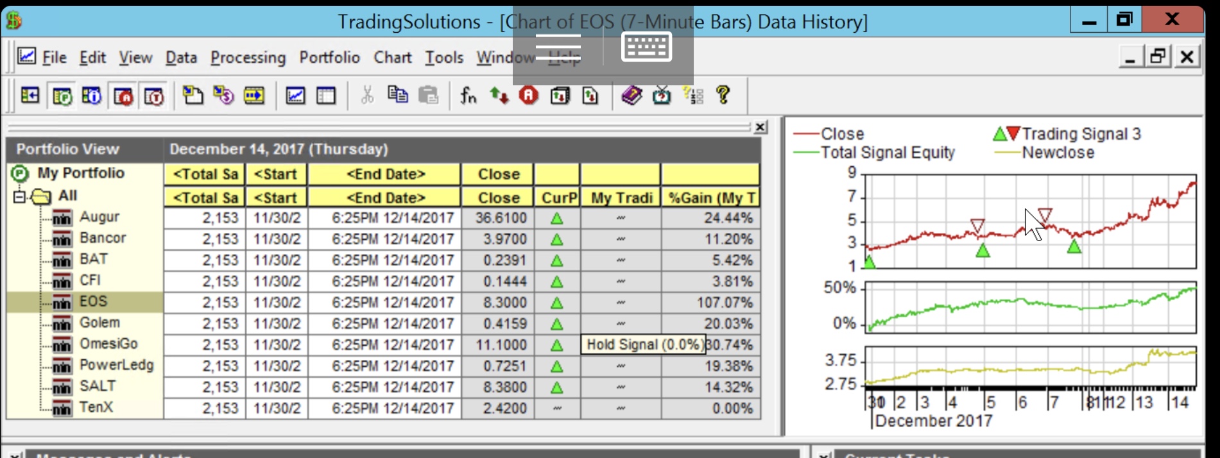Select Golem in the portfolio tree
1220x458 pixels.
click(x=99, y=323)
